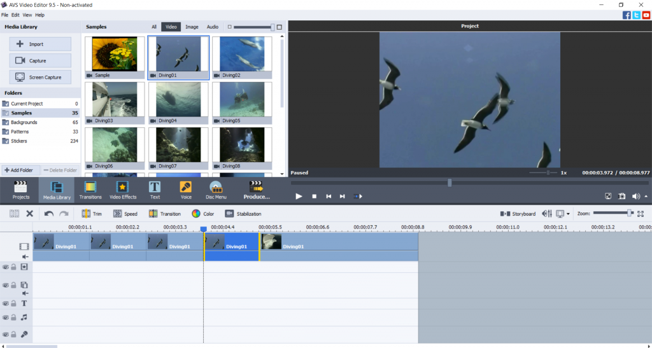Open the Stabilization tool
Image resolution: width=652 pixels, height=348 pixels.
243,214
